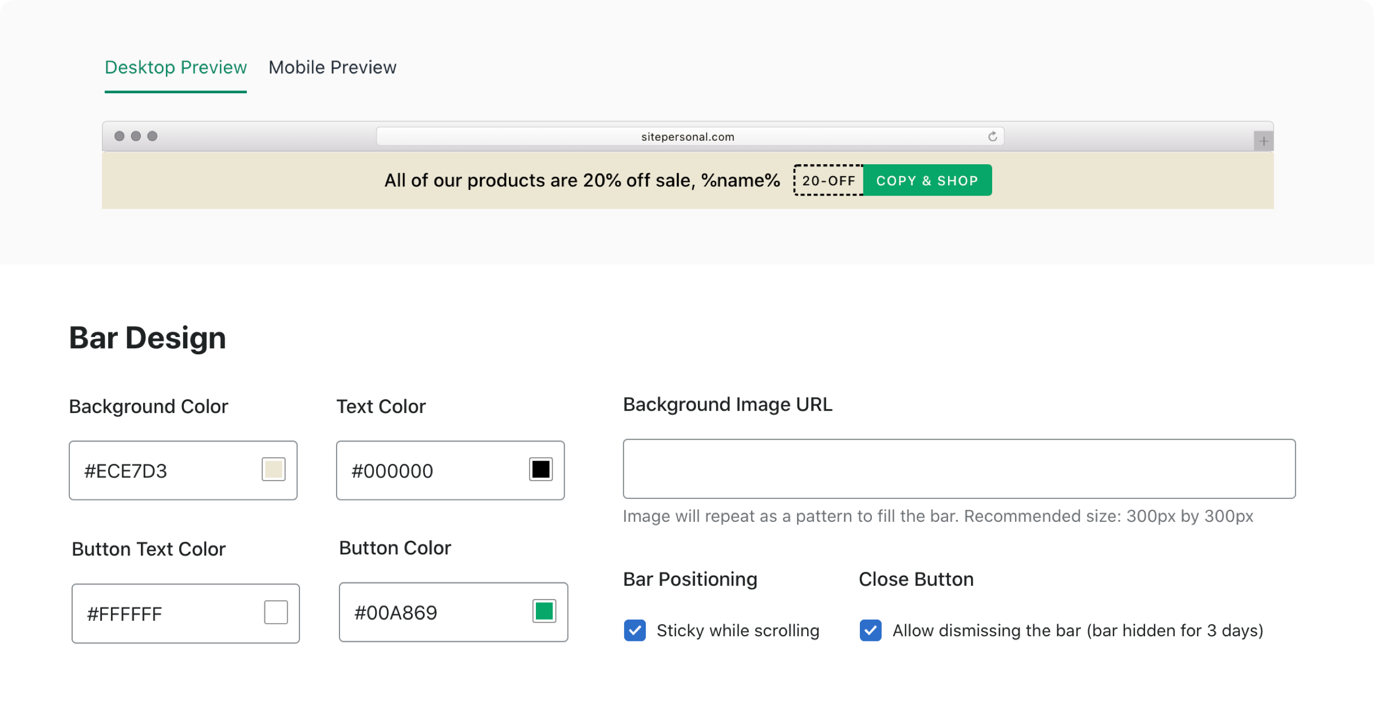
Task: Click the Background Image URL field
Action: point(958,469)
